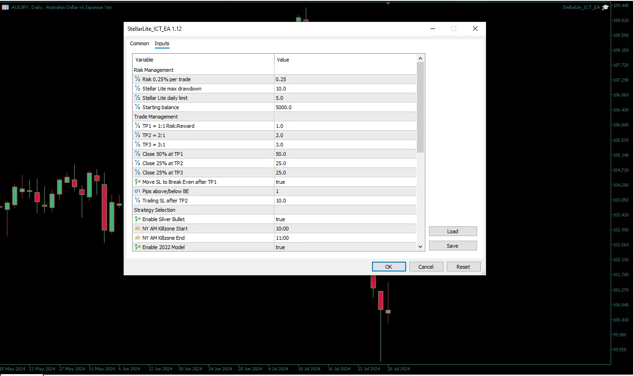Click the 105.570 price label on the chart axis
The width and height of the screenshot is (633, 376).
(620, 140)
